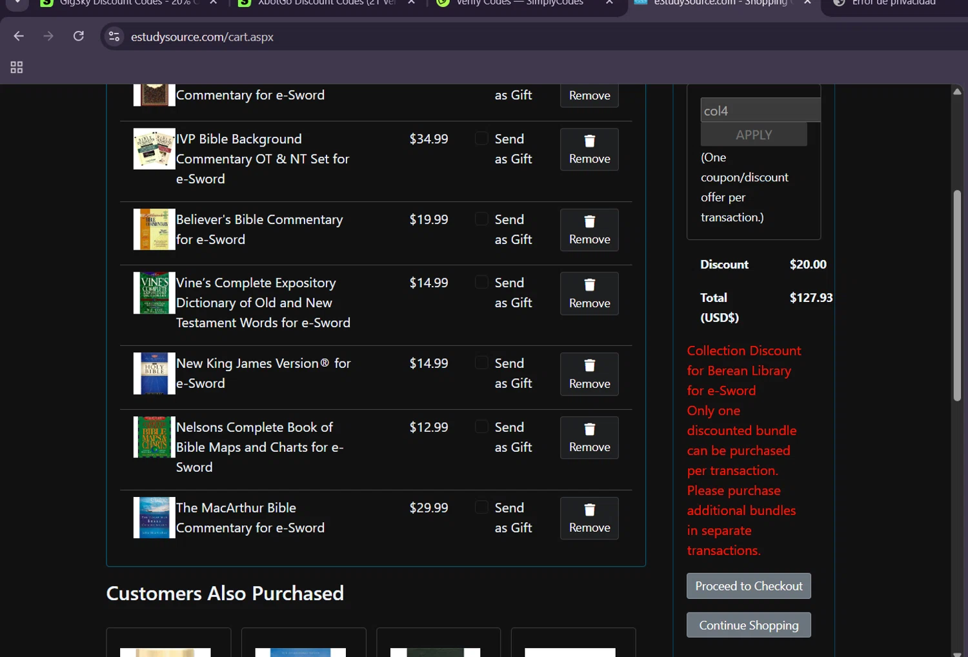Image resolution: width=968 pixels, height=657 pixels.
Task: Close the Verify Codes SimplyCodes tab
Action: coord(609,3)
